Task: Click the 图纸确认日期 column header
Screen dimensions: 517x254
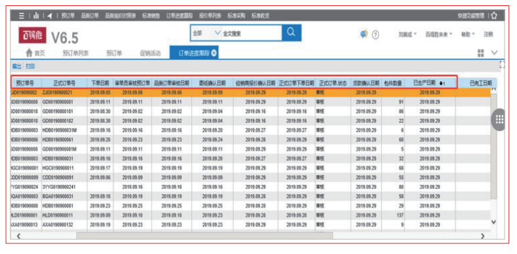Action: coord(212,83)
